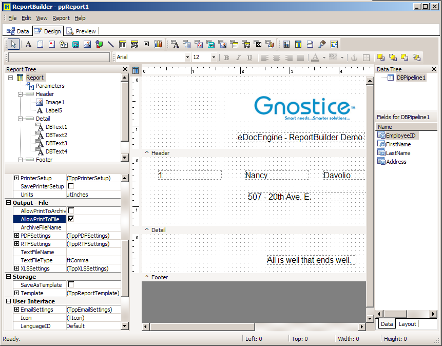The image size is (442, 346).
Task: Open the font size 12 dropdown
Action: tap(214, 57)
